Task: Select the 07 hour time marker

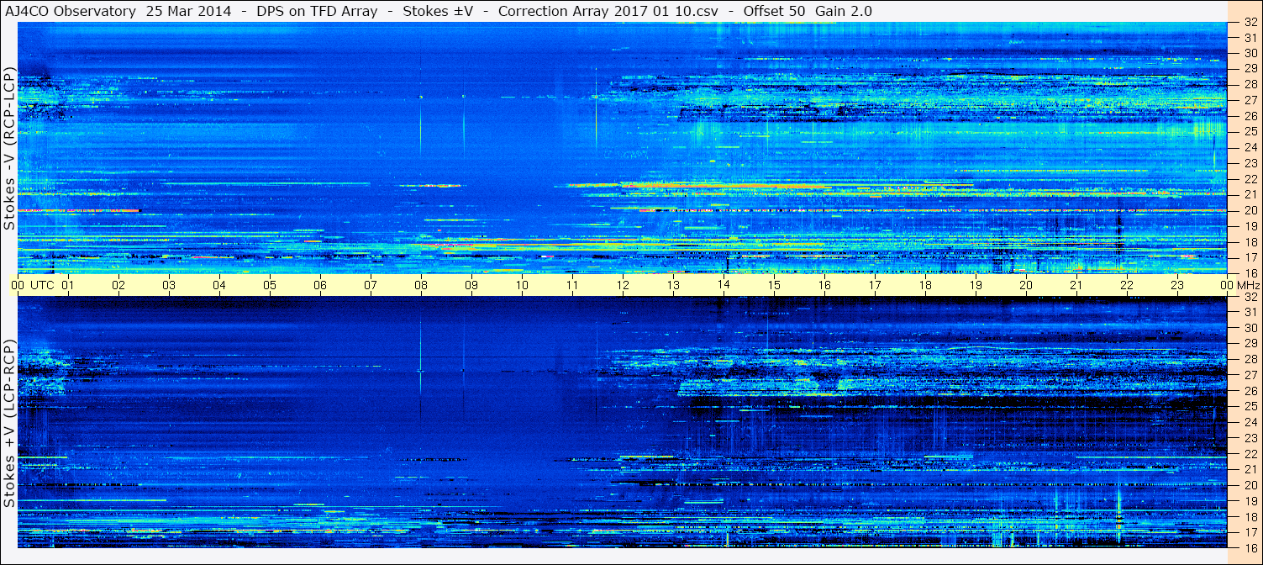Action: 371,285
